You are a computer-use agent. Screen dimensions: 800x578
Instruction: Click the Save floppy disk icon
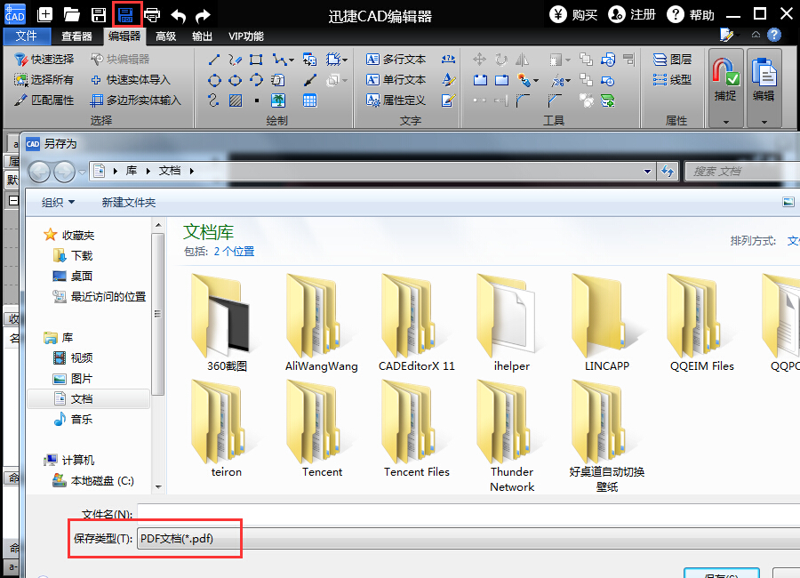coord(99,15)
